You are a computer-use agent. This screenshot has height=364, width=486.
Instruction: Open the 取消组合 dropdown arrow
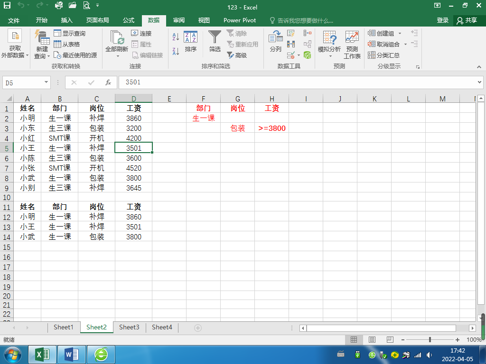(x=405, y=44)
